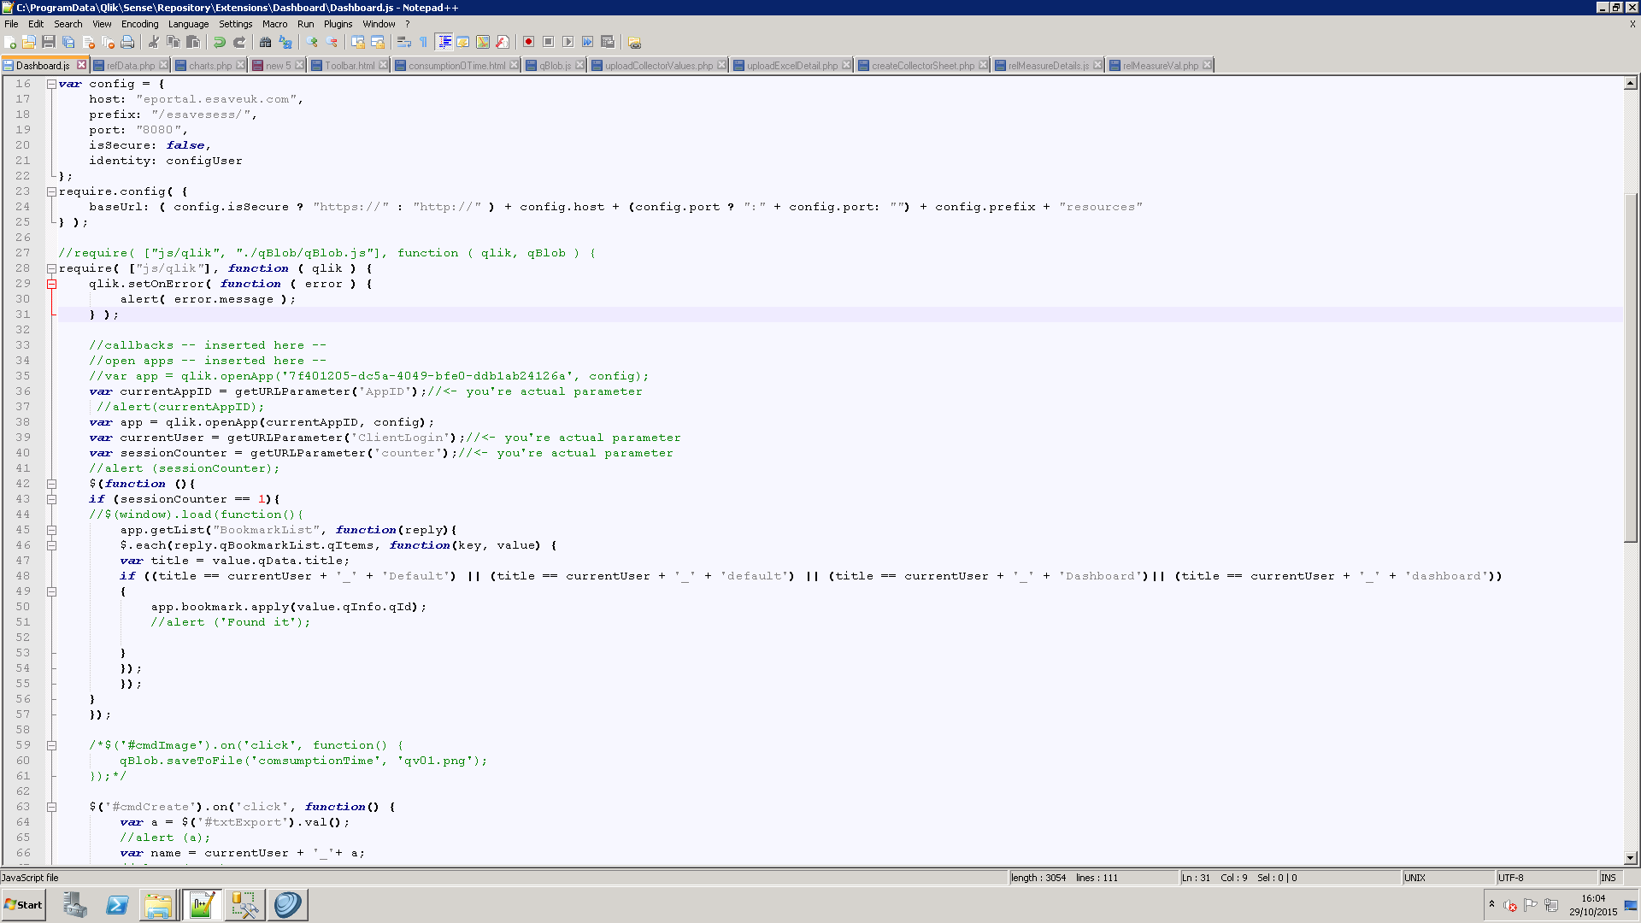The width and height of the screenshot is (1641, 923).
Task: Cut selection with the scissors icon
Action: [x=154, y=42]
